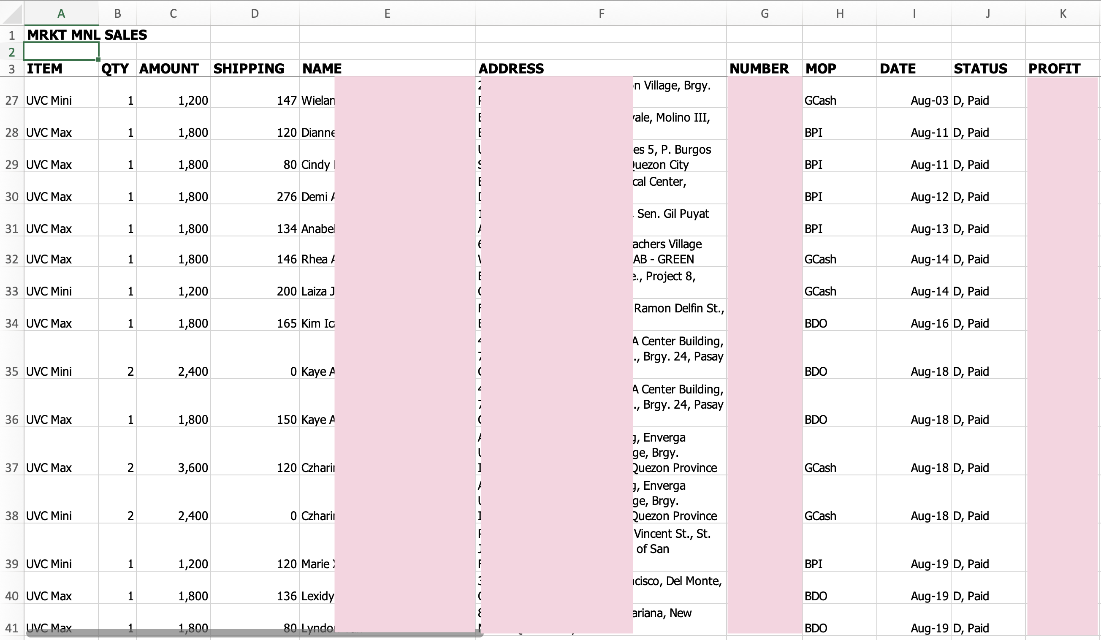This screenshot has width=1101, height=640.
Task: Select column A header
Action: (61, 14)
